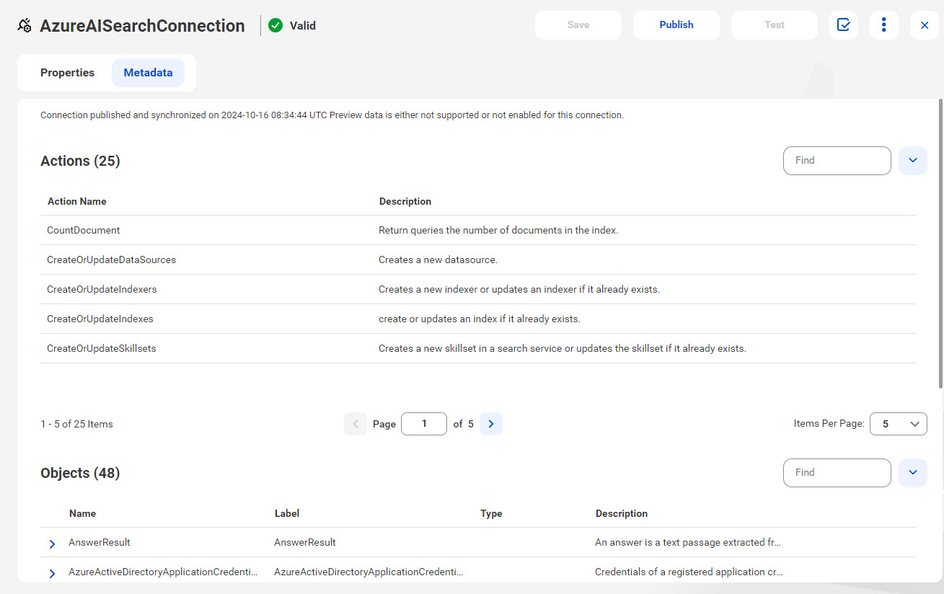Open the three-dot more options menu
This screenshot has height=594, width=944.
(x=884, y=25)
